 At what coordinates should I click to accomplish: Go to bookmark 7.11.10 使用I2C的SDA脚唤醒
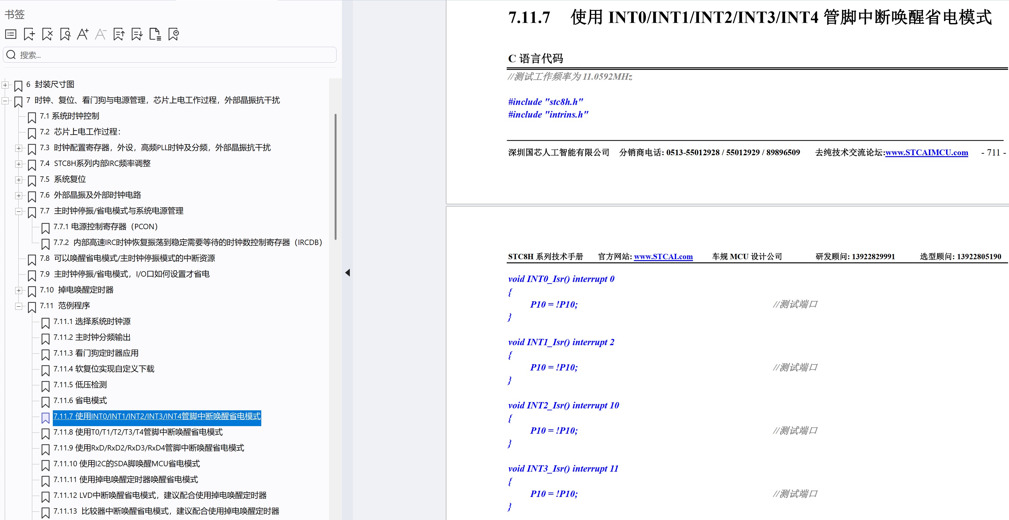(127, 464)
